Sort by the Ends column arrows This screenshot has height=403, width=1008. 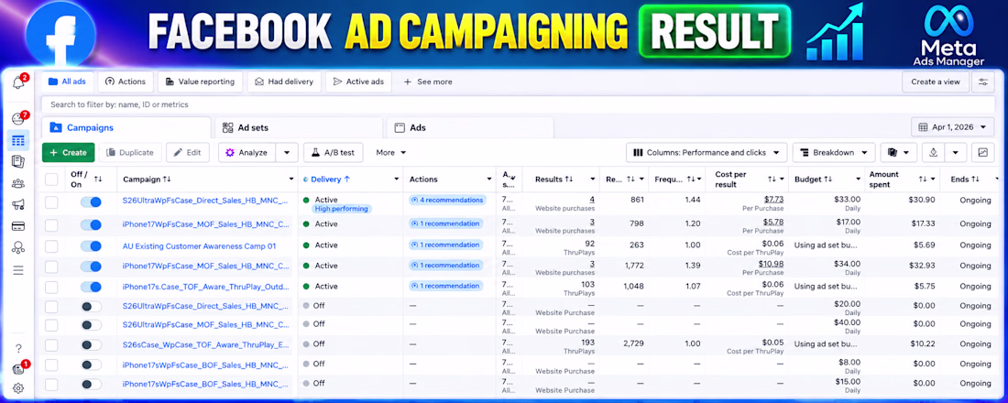pyautogui.click(x=975, y=180)
